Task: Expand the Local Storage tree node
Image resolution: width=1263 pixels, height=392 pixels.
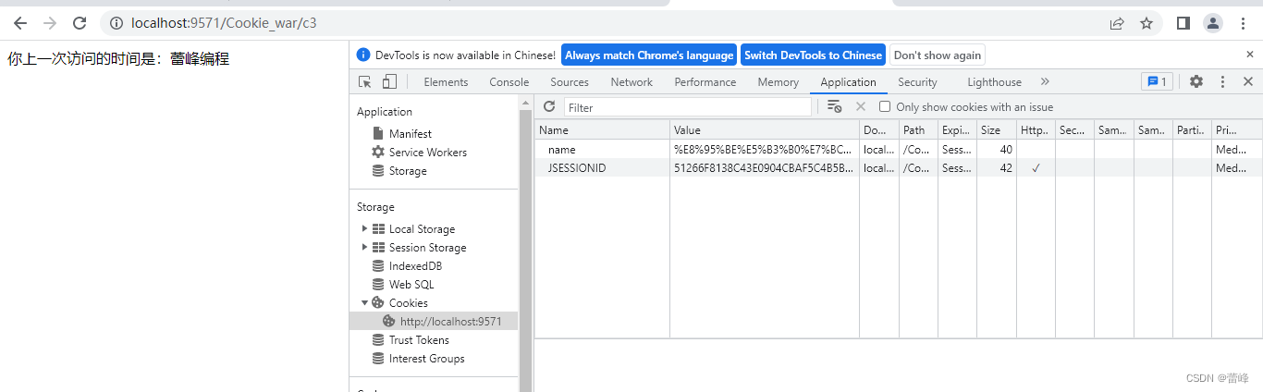Action: point(365,228)
